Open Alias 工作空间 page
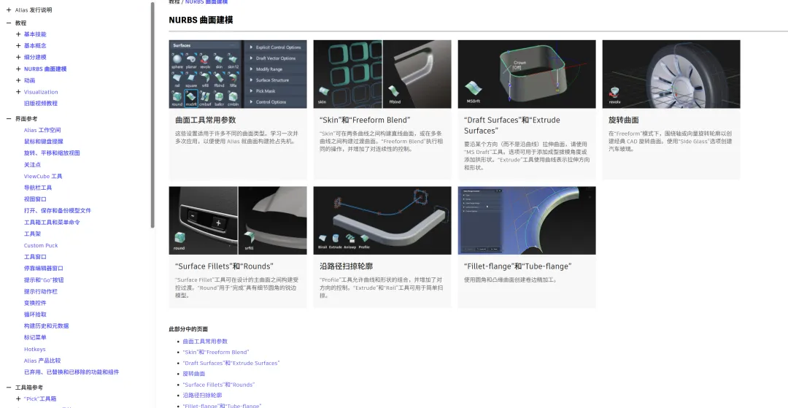Screen dimensions: 788x408 coord(42,130)
